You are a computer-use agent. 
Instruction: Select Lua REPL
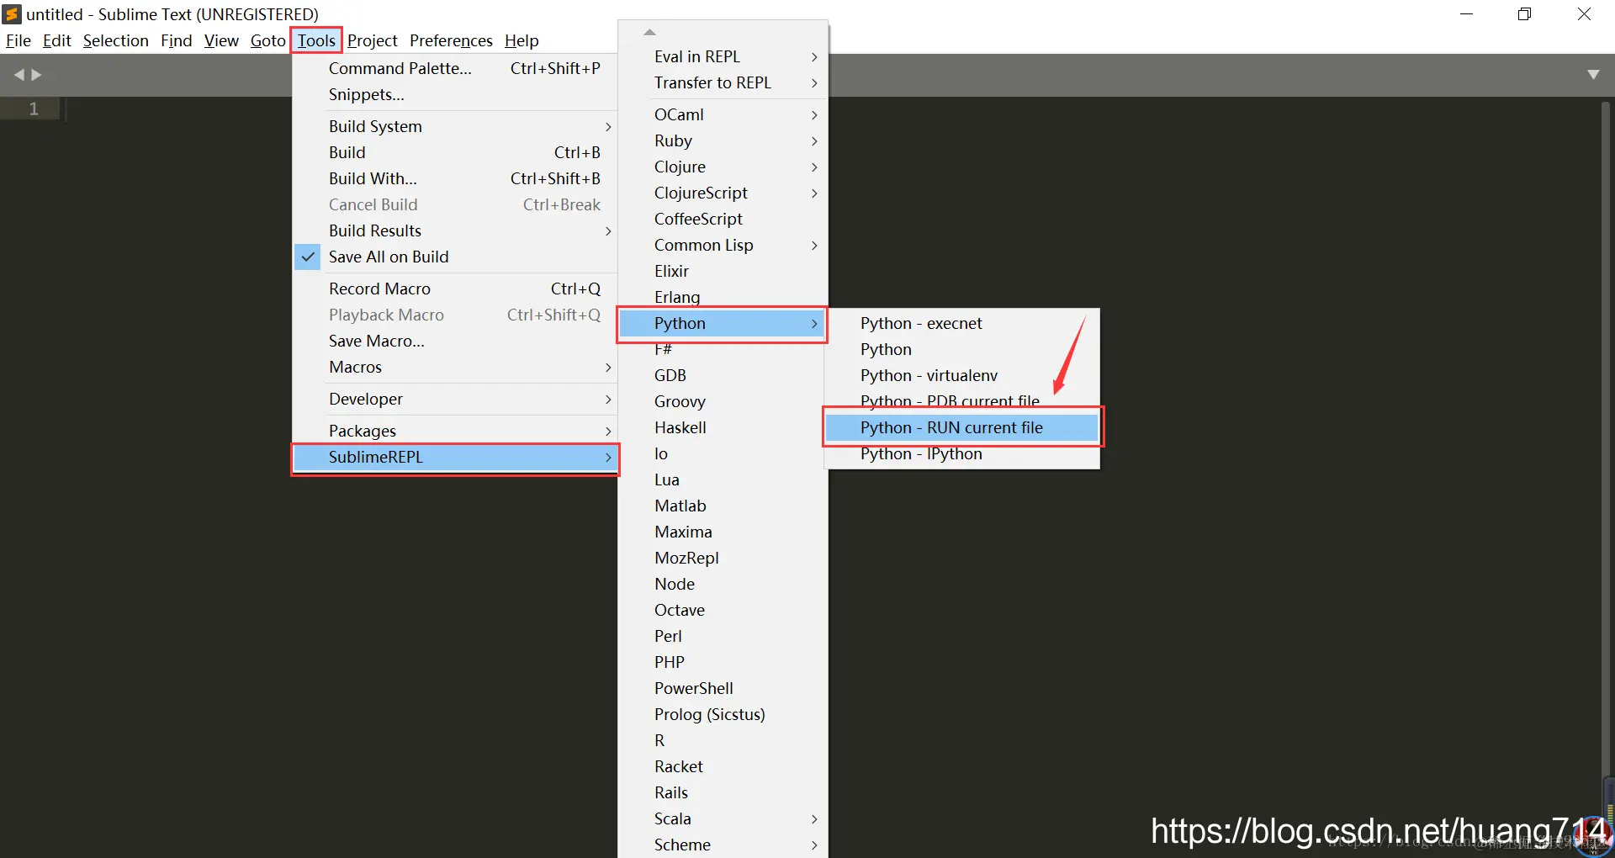click(723, 479)
